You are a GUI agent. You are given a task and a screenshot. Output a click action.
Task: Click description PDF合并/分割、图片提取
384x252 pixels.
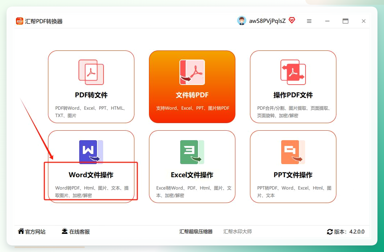pyautogui.click(x=293, y=111)
